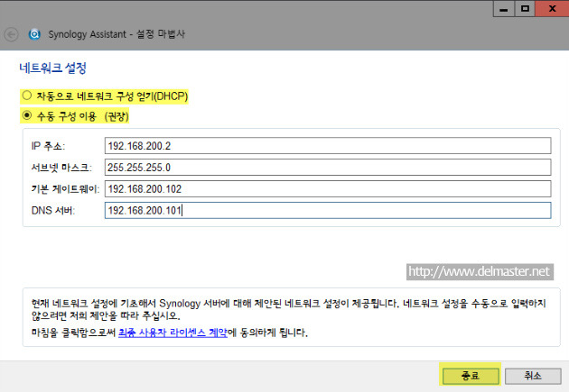This screenshot has height=392, width=569.
Task: Click the back arrow icon
Action: (x=11, y=35)
